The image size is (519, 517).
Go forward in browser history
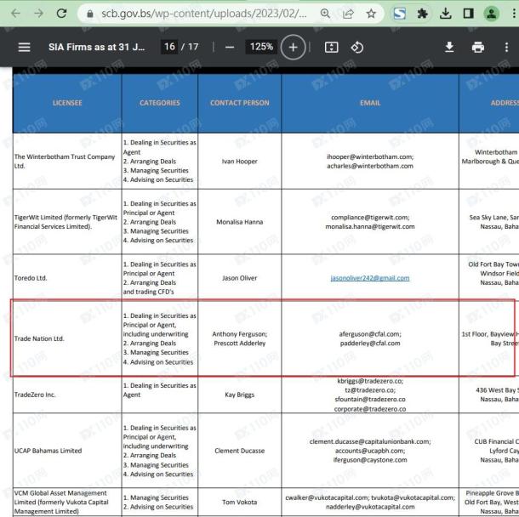tap(39, 14)
